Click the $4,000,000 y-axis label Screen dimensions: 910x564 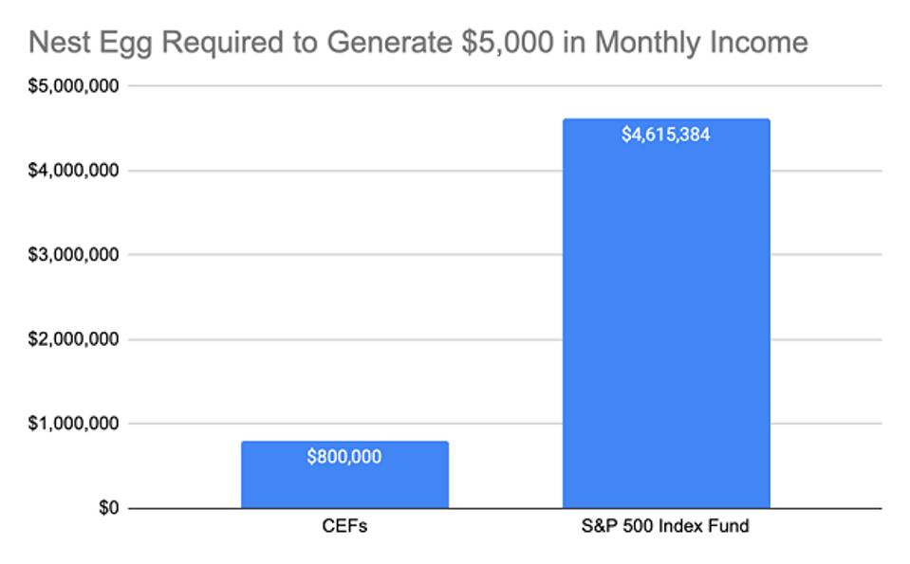74,171
